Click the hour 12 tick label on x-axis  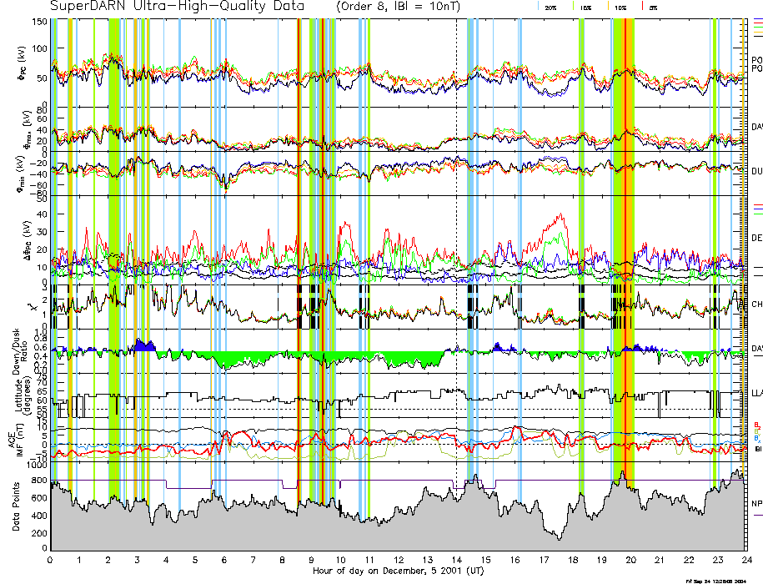399,560
